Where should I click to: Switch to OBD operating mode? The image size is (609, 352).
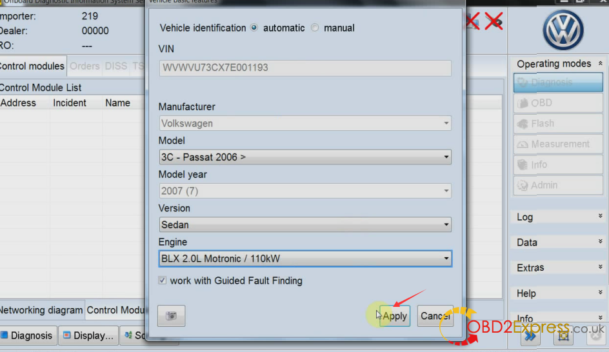click(558, 103)
